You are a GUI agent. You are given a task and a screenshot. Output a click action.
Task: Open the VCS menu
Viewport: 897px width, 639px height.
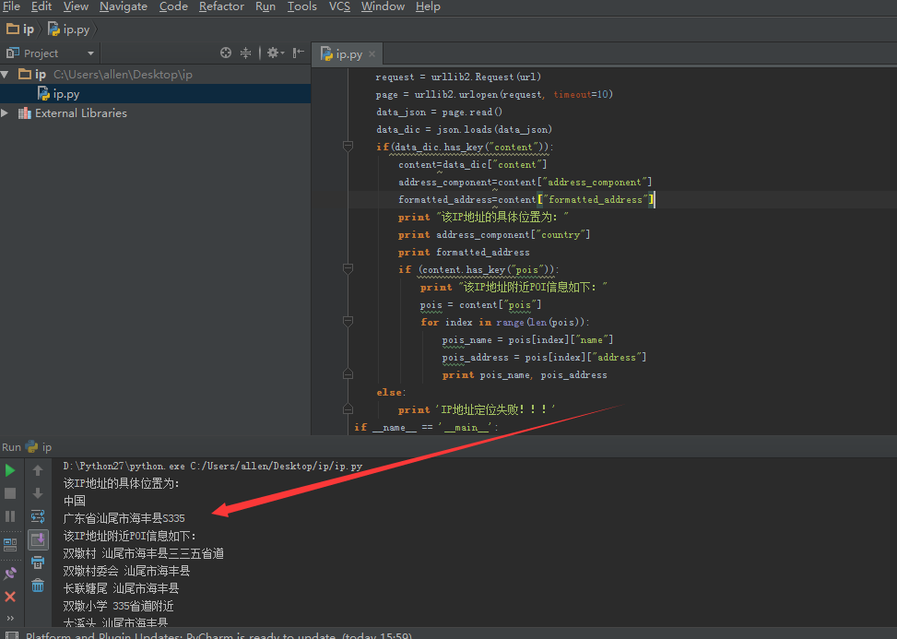coord(339,6)
